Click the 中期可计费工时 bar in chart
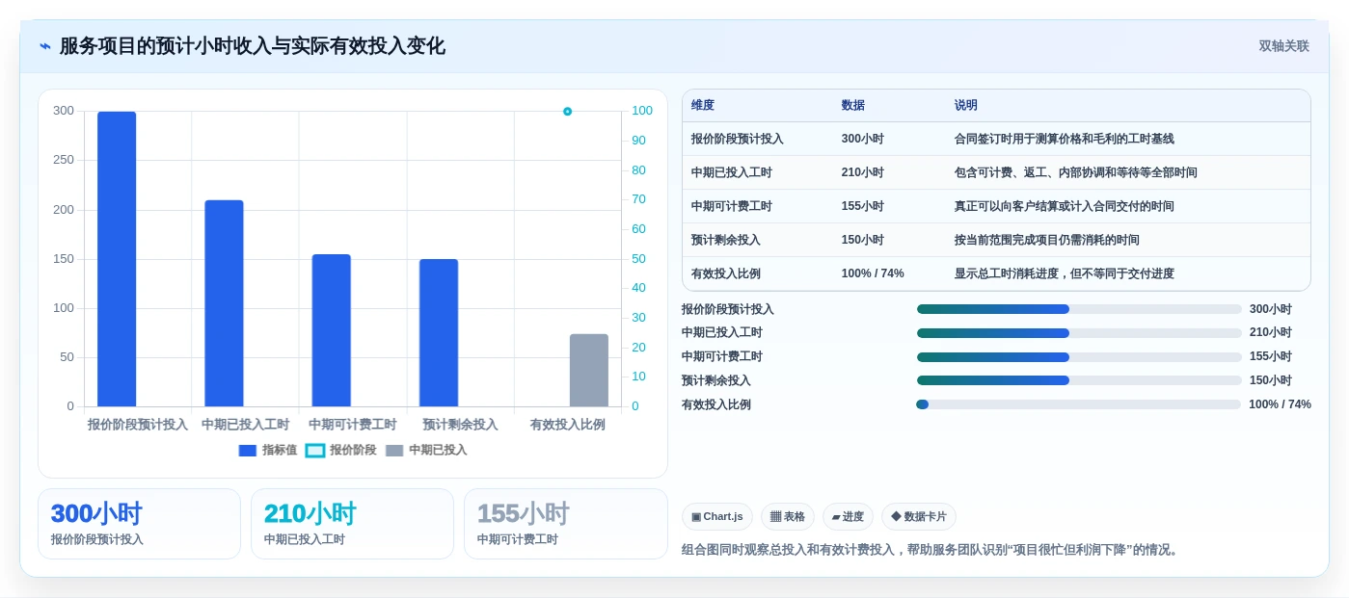Screen dimensions: 1349x598 (332, 330)
